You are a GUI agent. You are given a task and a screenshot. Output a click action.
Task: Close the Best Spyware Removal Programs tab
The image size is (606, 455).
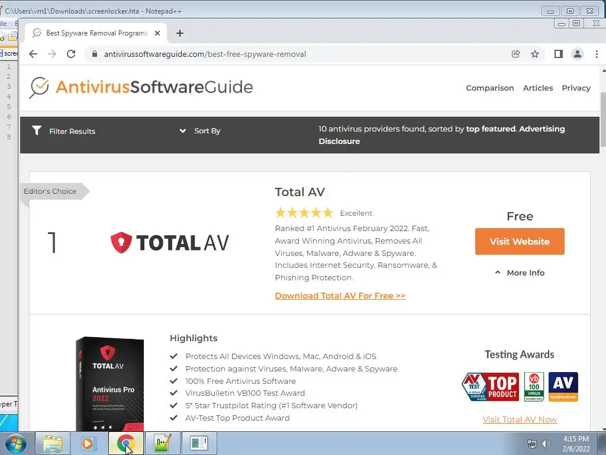coord(157,33)
